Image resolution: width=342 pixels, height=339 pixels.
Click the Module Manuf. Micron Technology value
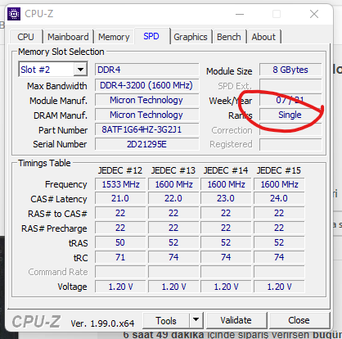[147, 100]
